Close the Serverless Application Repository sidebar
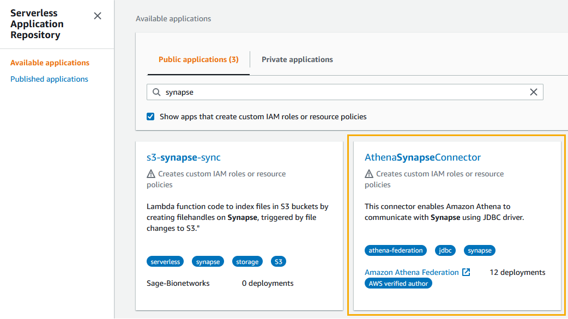The height and width of the screenshot is (319, 568). pyautogui.click(x=98, y=16)
